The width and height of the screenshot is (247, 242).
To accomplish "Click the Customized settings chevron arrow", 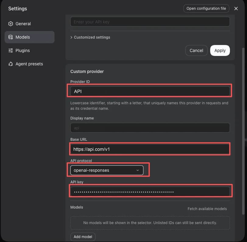I will [71, 37].
